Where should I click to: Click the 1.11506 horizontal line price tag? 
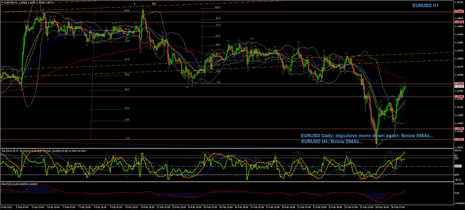458,129
